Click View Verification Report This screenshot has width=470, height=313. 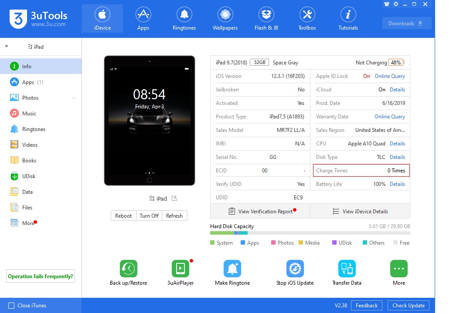point(260,211)
